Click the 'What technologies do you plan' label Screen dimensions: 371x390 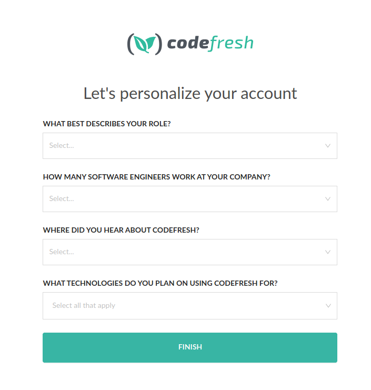pos(160,283)
